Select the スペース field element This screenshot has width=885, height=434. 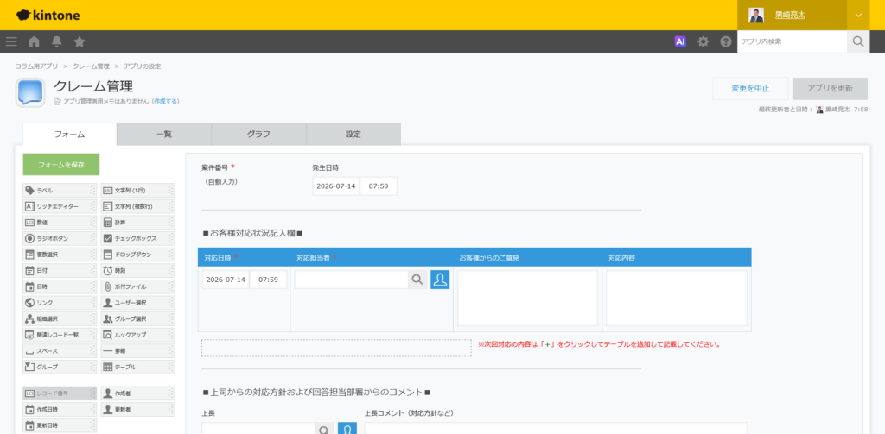click(60, 351)
